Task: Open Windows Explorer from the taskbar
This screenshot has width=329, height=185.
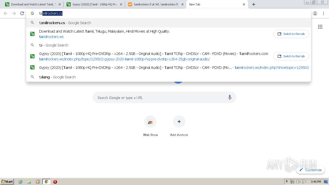Action: coord(29,182)
